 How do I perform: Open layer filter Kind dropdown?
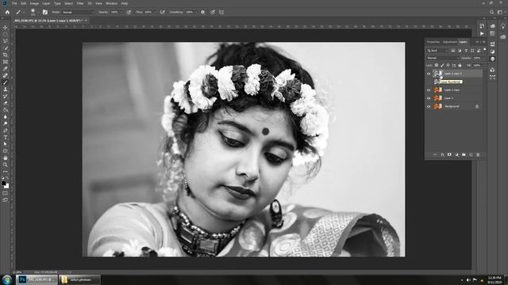pos(437,51)
